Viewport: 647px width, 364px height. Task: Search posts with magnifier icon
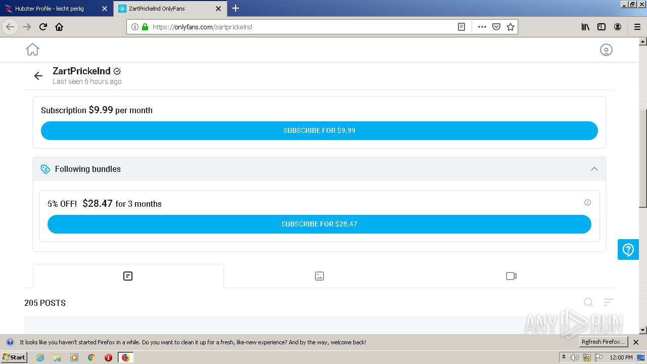(588, 302)
